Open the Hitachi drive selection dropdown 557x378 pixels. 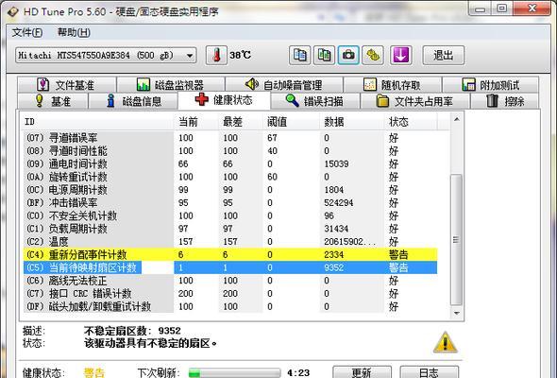point(106,56)
